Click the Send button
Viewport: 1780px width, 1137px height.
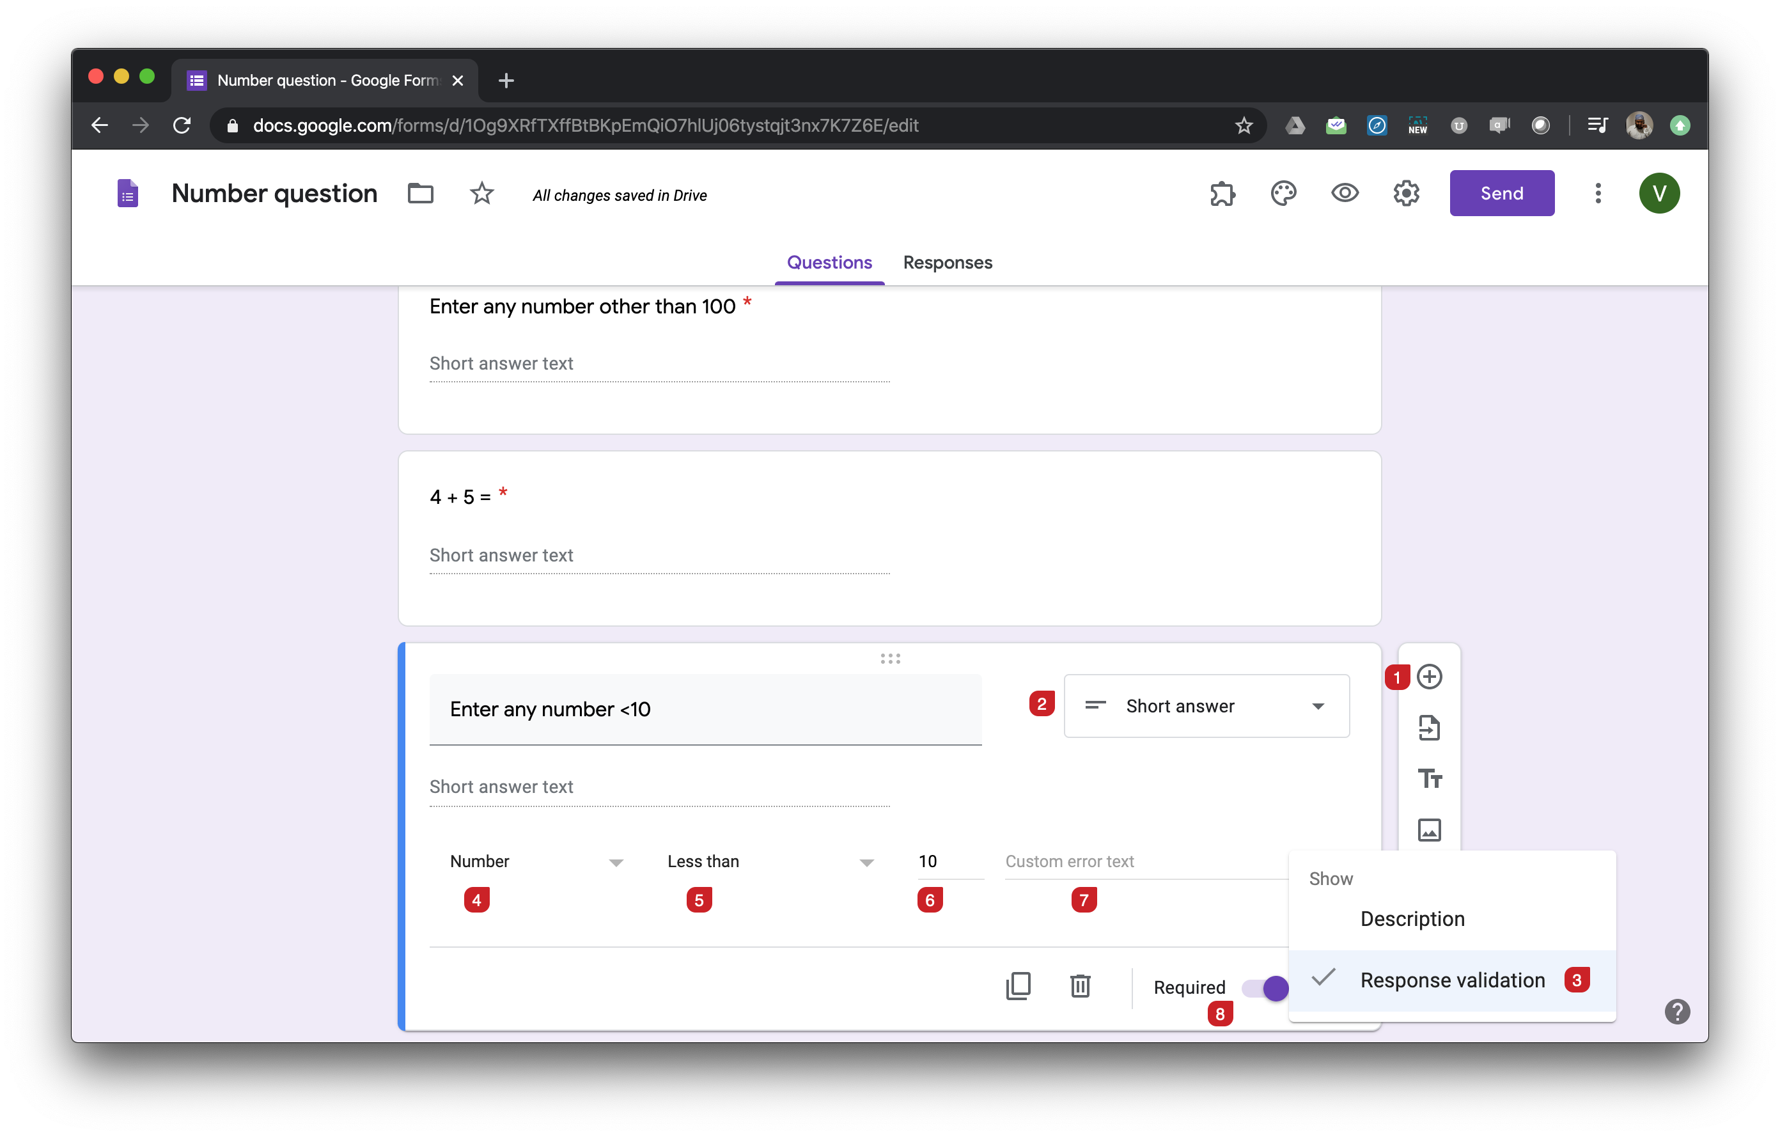pyautogui.click(x=1501, y=194)
